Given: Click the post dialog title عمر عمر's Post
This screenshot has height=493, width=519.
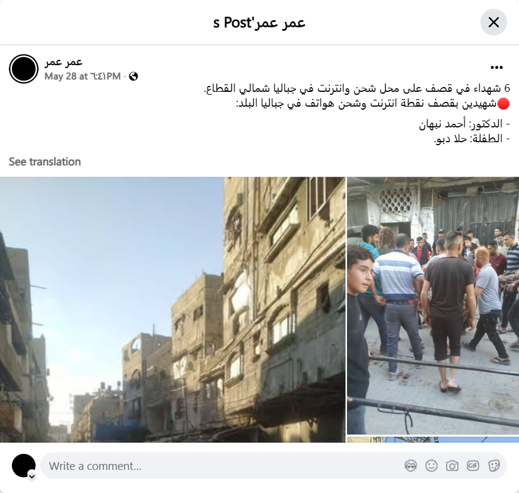Looking at the screenshot, I should [x=259, y=23].
